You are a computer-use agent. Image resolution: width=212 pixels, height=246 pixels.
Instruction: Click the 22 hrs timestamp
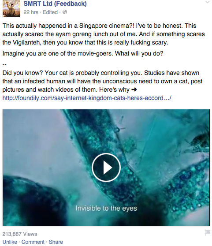(x=31, y=12)
